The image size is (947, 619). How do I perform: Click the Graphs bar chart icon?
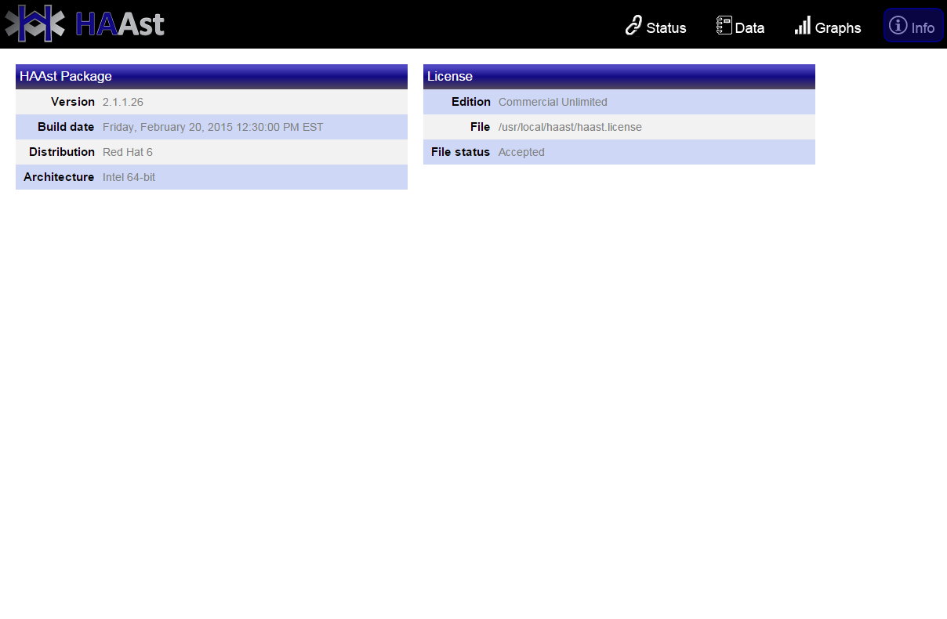802,26
